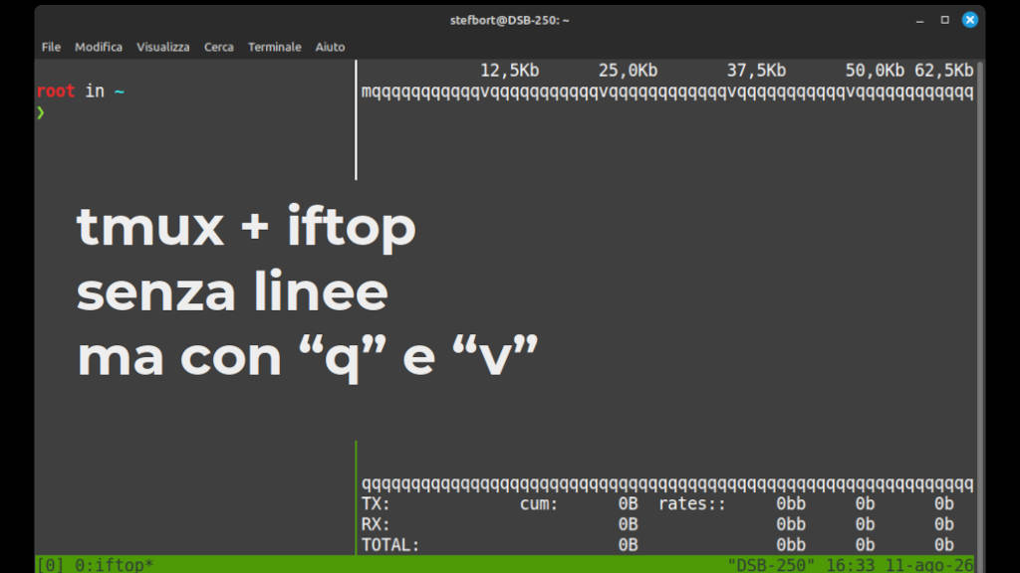Click the TOTAL: row label
The image size is (1020, 573).
point(390,545)
